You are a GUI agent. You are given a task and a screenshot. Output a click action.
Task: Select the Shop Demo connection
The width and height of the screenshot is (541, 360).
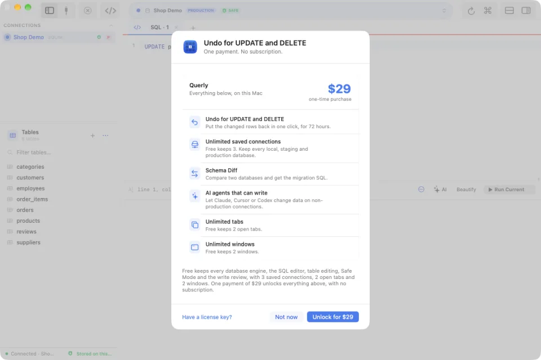click(58, 37)
